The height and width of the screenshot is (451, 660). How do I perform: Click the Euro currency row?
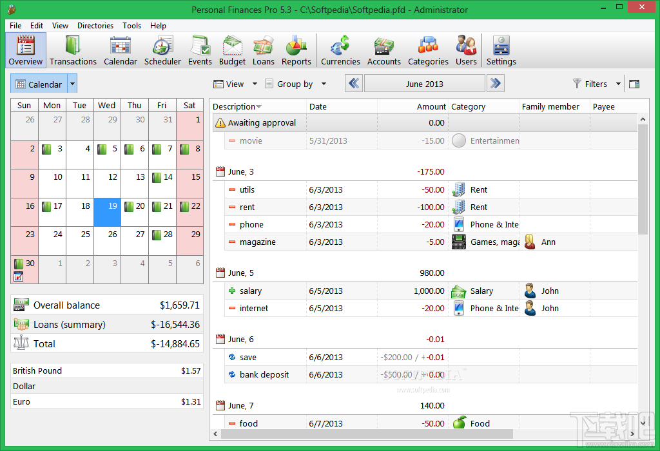pos(107,402)
